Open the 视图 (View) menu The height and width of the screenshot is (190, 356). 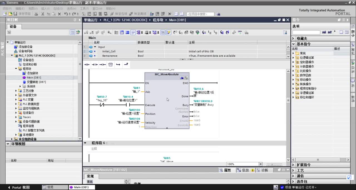33,9
